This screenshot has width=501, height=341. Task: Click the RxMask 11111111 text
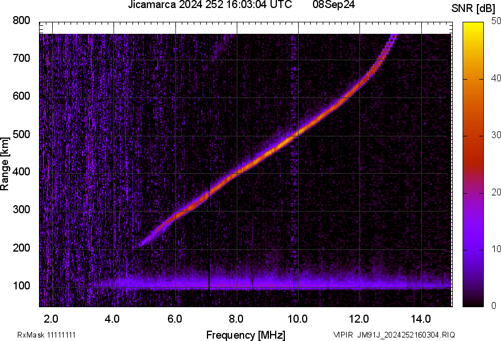click(x=46, y=335)
